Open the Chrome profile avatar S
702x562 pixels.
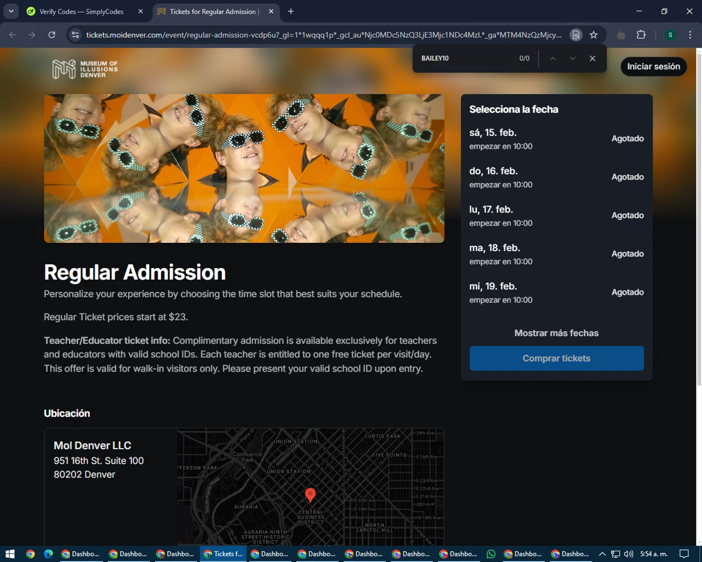click(670, 35)
